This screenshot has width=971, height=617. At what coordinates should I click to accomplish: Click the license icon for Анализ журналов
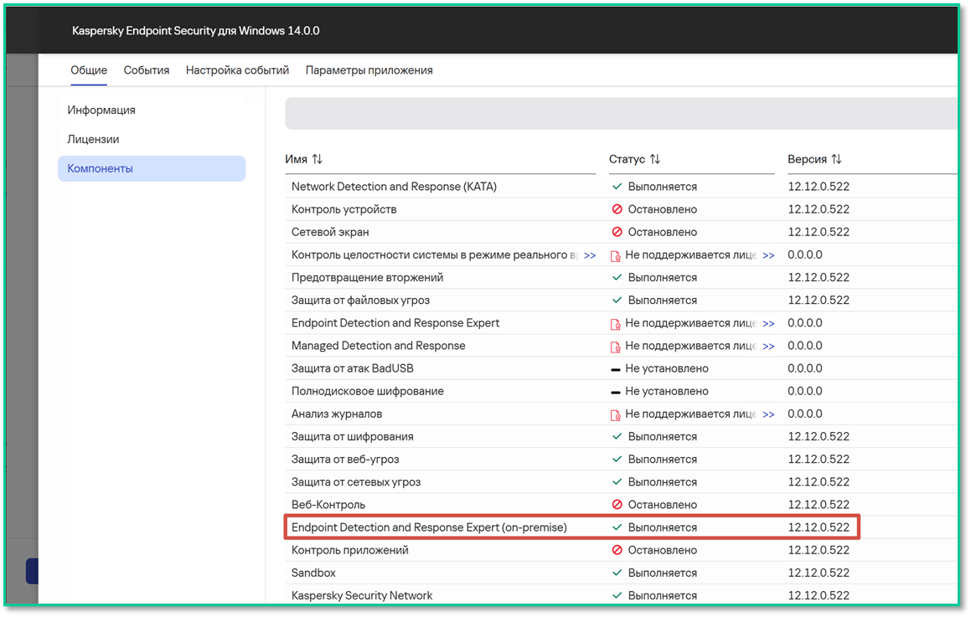tap(616, 414)
